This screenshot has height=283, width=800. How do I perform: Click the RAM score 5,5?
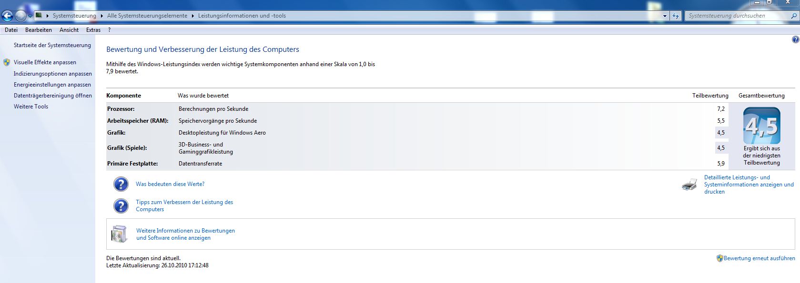pyautogui.click(x=721, y=121)
